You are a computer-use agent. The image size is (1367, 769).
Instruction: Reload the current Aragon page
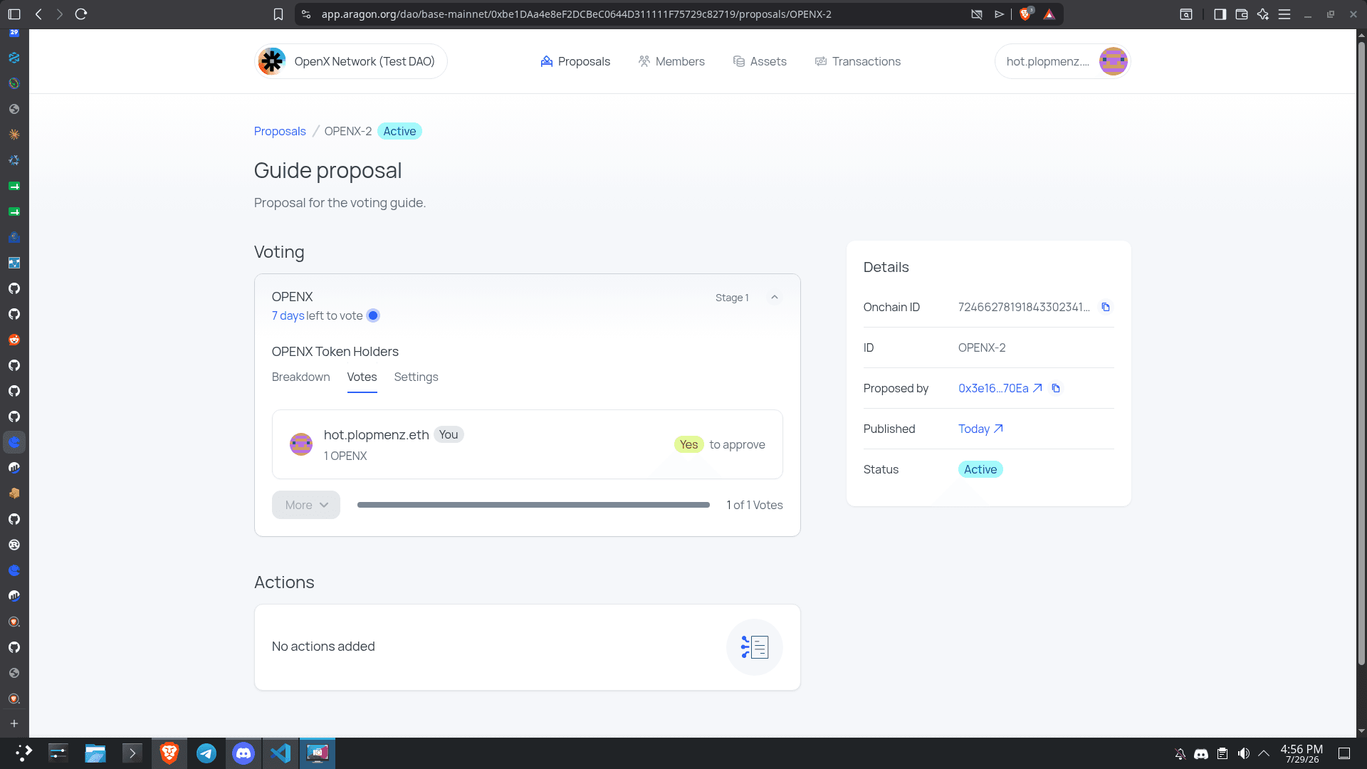pyautogui.click(x=81, y=14)
